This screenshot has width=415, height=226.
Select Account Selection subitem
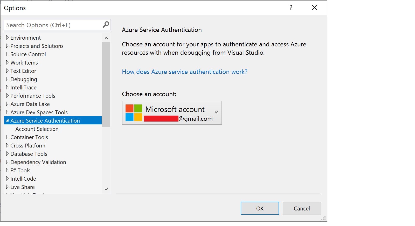coord(37,129)
